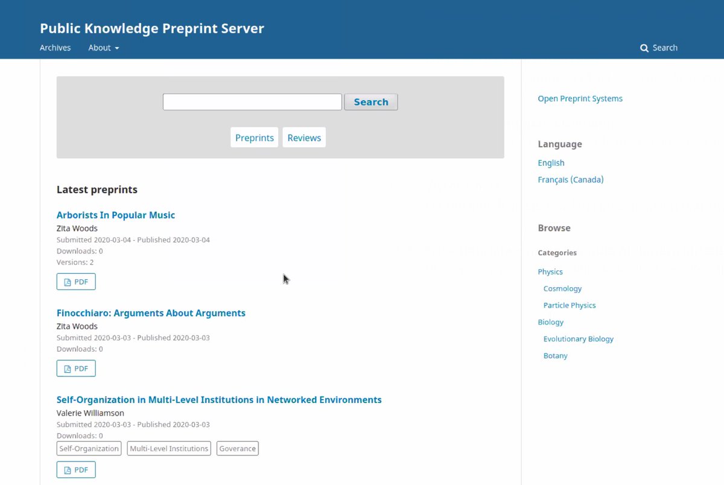Screen dimensions: 724x485
Task: Click the gray Search button
Action: pos(371,102)
